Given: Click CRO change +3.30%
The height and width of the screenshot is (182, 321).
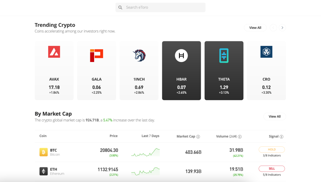Looking at the screenshot, I should coord(266,93).
